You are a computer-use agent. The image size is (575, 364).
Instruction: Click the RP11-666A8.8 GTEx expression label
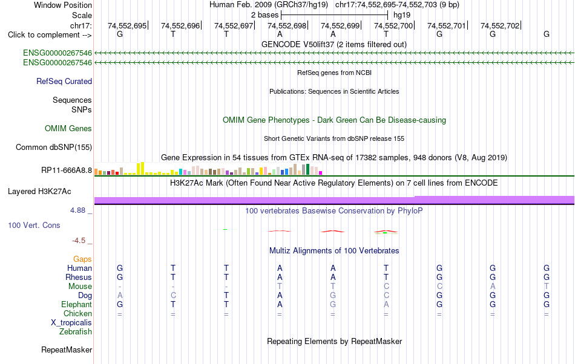tap(67, 171)
